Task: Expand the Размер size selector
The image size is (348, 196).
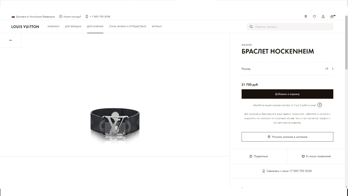Action: [287, 69]
